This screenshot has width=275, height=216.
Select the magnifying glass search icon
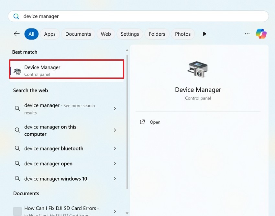point(16,16)
